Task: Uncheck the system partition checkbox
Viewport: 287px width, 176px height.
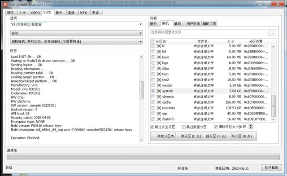Action: click(x=153, y=91)
